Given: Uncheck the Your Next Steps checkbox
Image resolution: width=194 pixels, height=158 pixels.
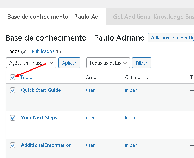Looking at the screenshot, I should pos(13,118).
